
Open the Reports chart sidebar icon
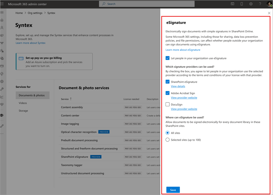[x=2, y=97]
